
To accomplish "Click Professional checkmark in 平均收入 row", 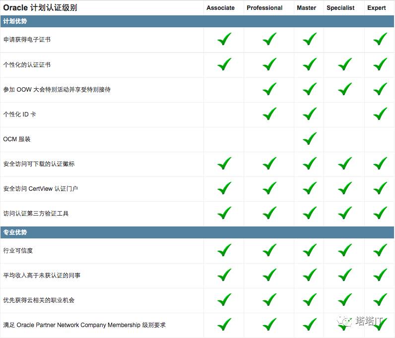I will tap(269, 275).
